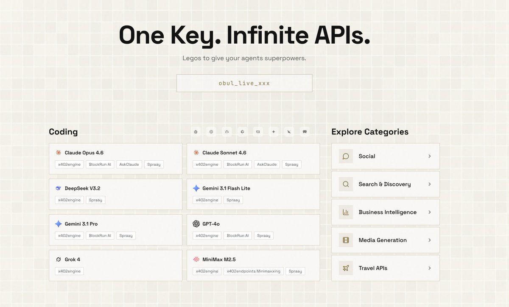This screenshot has width=509, height=307.
Task: Click the Explore Categories heading
Action: pyautogui.click(x=370, y=132)
